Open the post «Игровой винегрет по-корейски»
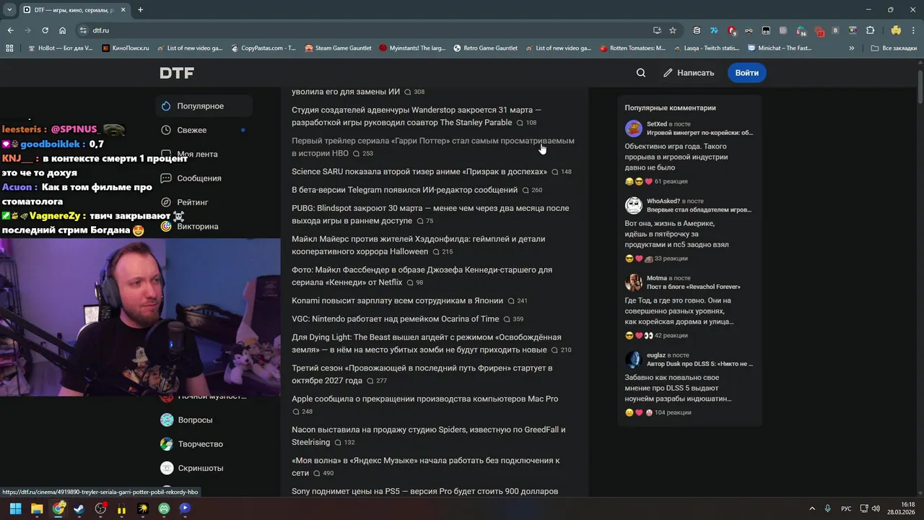 point(699,133)
